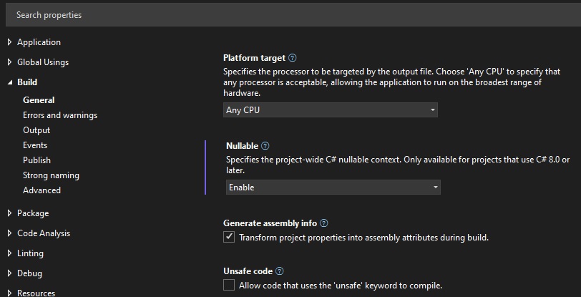Open the Output build settings page
The height and width of the screenshot is (297, 581).
[x=36, y=130]
